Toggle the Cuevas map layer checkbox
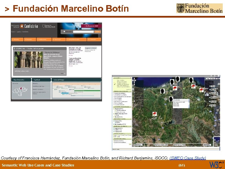The width and height of the screenshot is (225, 169). point(210,105)
